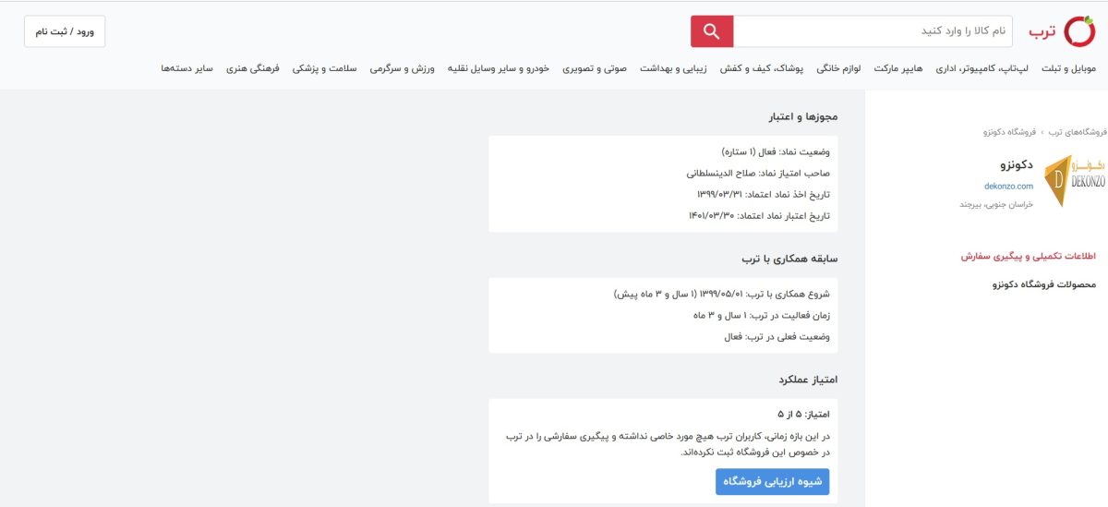
Task: Open خودرو و سایر وسایل نقلیه category
Action: (500, 69)
